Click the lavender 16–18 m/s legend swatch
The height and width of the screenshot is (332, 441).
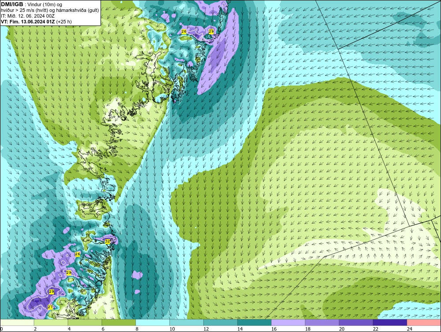point(288,322)
